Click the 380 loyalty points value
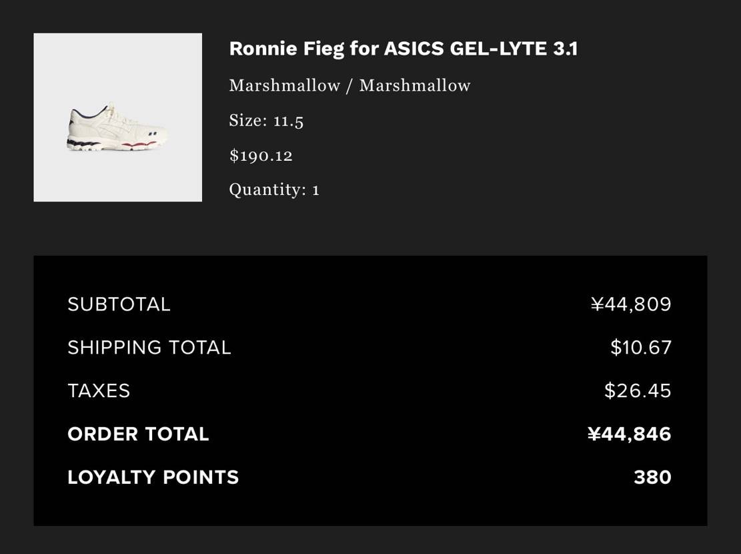This screenshot has height=554, width=741. click(652, 478)
